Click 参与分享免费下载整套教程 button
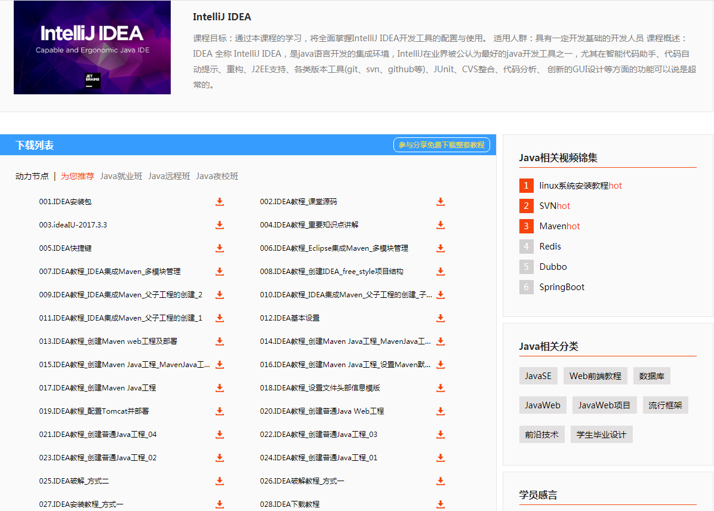 [442, 145]
